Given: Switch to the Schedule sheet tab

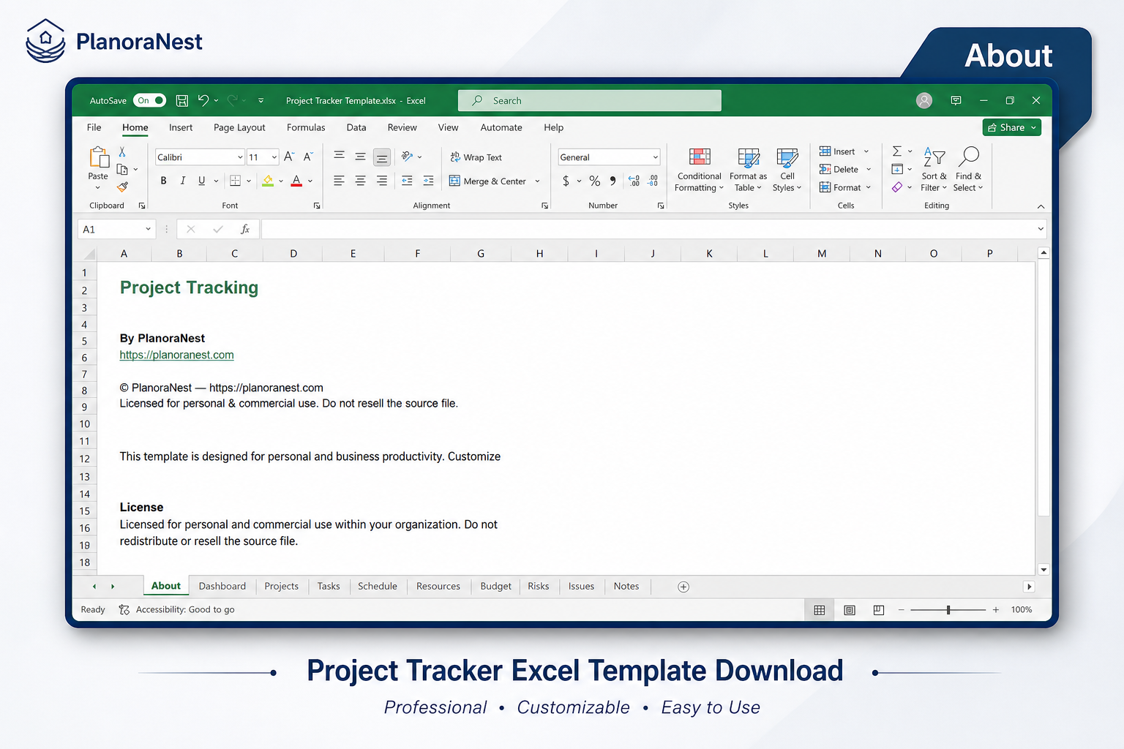Looking at the screenshot, I should [x=378, y=586].
